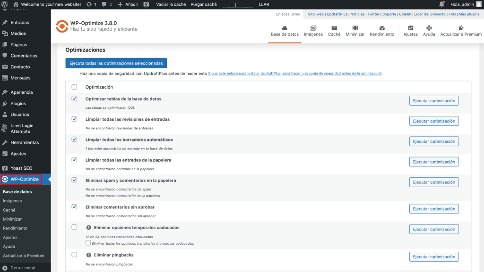This screenshot has width=484, height=272.
Task: Click the Apariencia brush icon
Action: 5,92
